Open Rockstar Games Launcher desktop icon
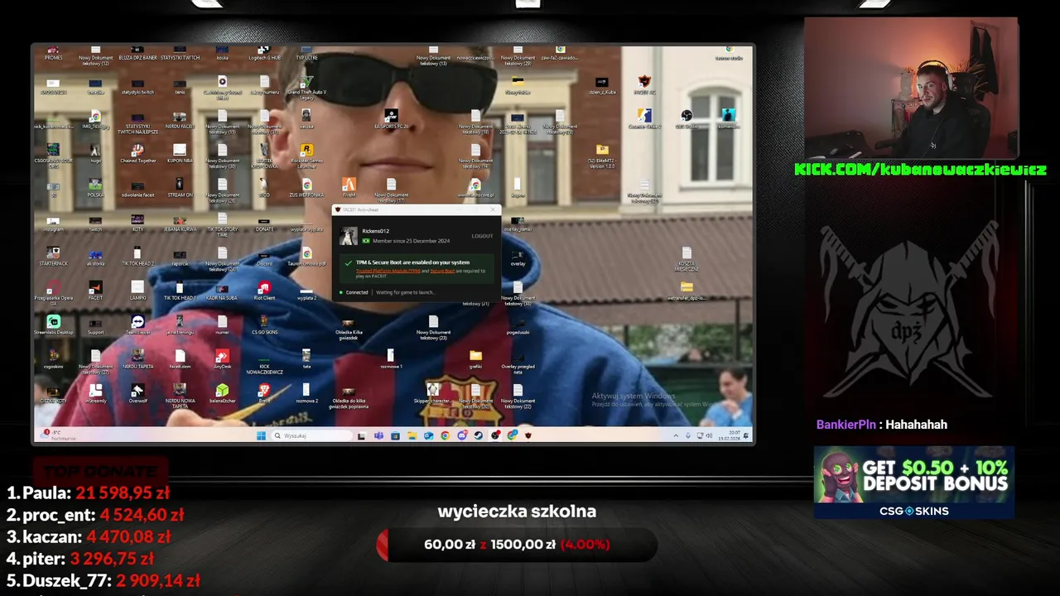 pyautogui.click(x=306, y=155)
